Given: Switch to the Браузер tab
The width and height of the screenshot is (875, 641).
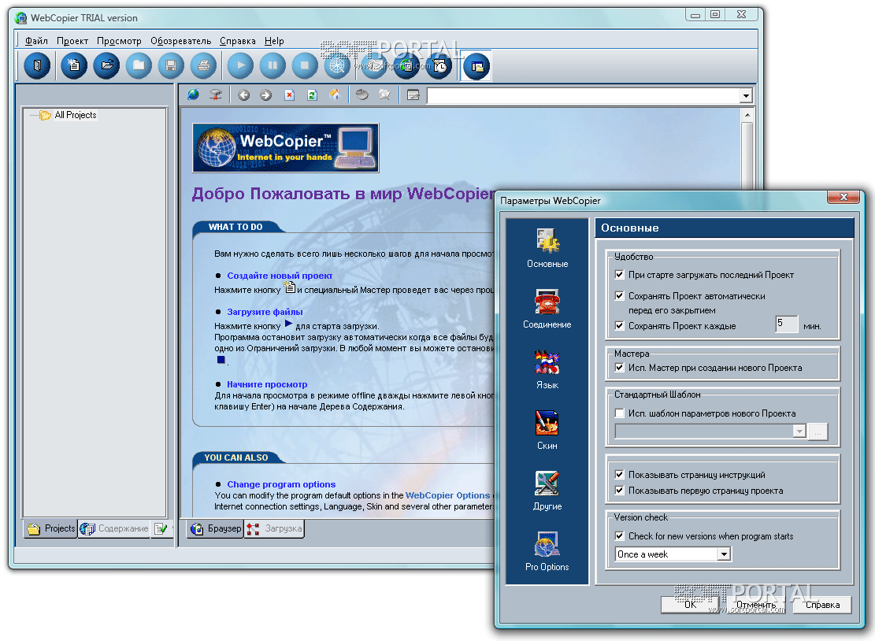Looking at the screenshot, I should pos(215,528).
